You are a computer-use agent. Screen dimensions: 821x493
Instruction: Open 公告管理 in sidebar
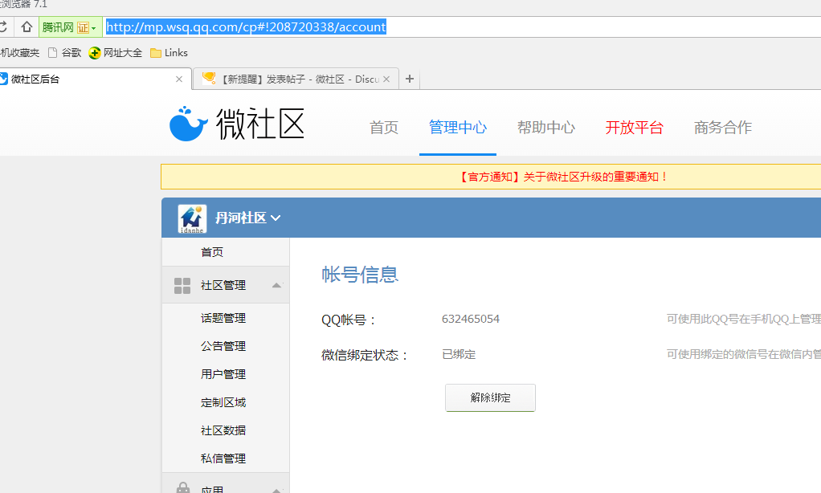pyautogui.click(x=223, y=346)
